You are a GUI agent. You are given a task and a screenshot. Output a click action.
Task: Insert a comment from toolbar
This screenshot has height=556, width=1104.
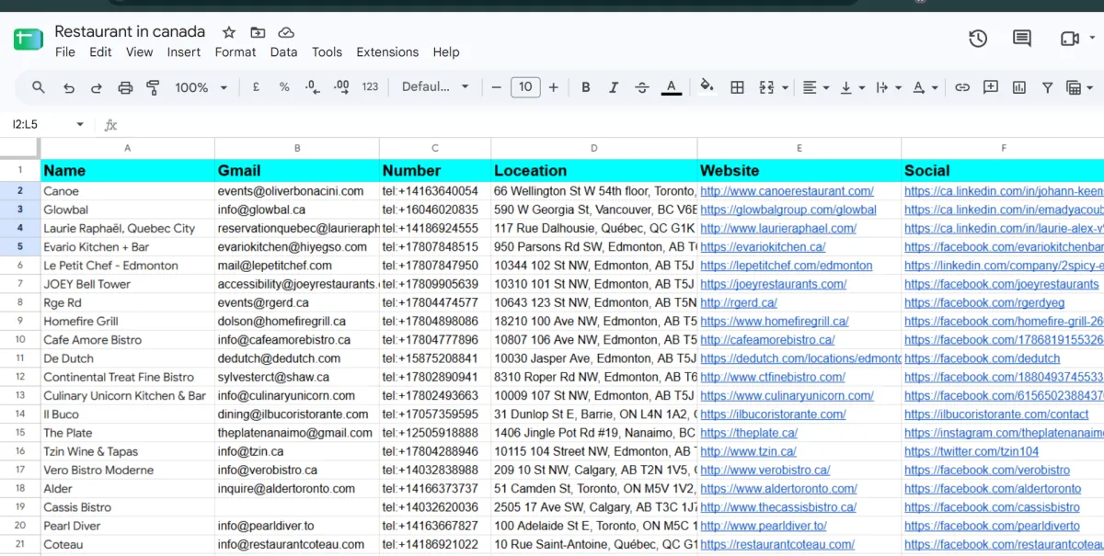click(991, 87)
